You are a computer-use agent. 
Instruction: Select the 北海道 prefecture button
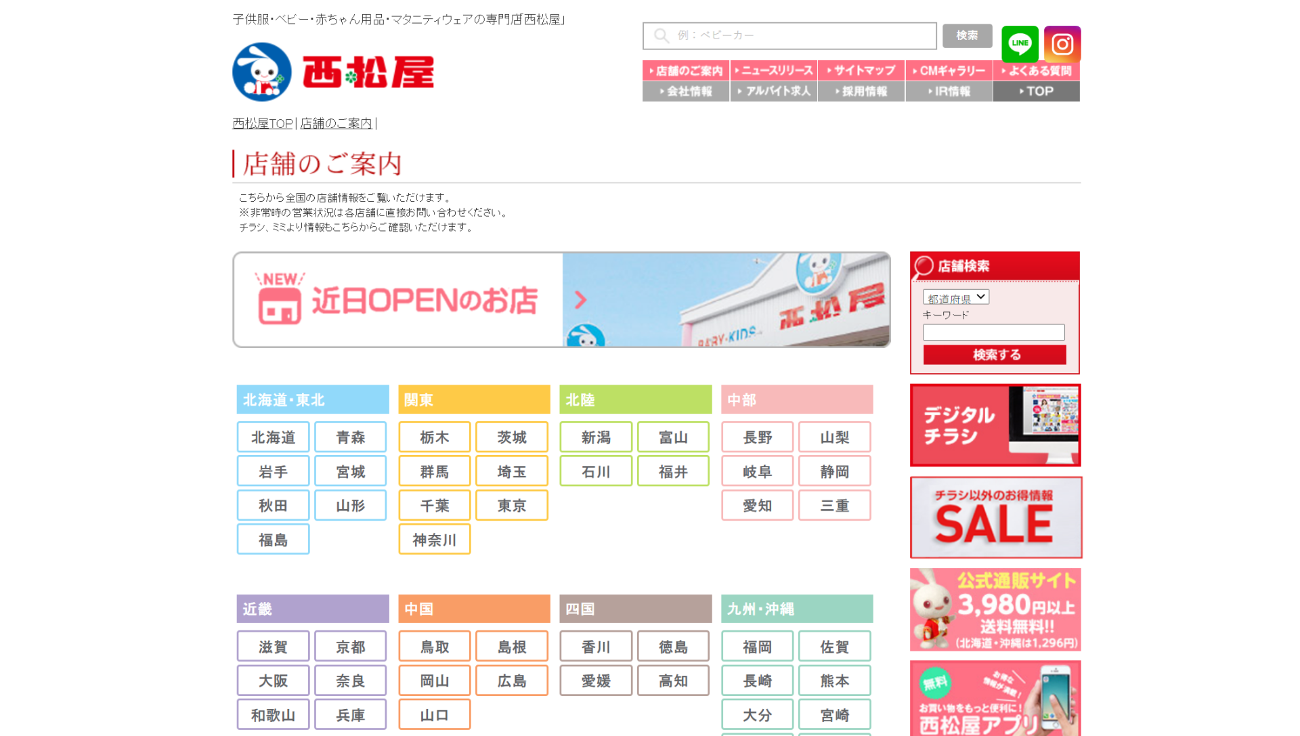click(x=273, y=437)
